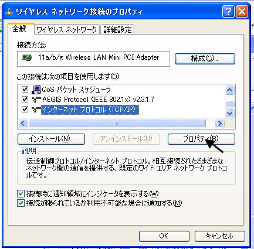Click the network connection icon in the title bar

[9, 12]
